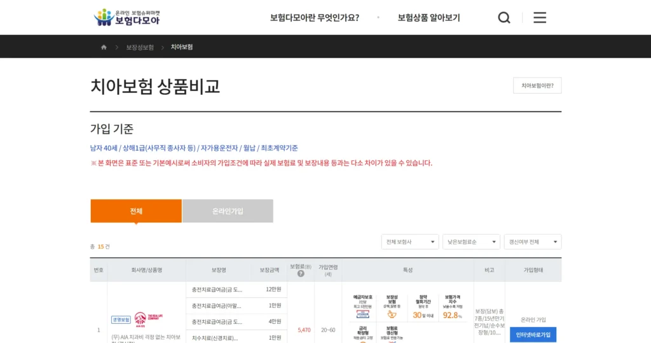Click the 치수치료(신경치료) coverage row
Image resolution: width=651 pixels, height=343 pixels.
coord(236,338)
